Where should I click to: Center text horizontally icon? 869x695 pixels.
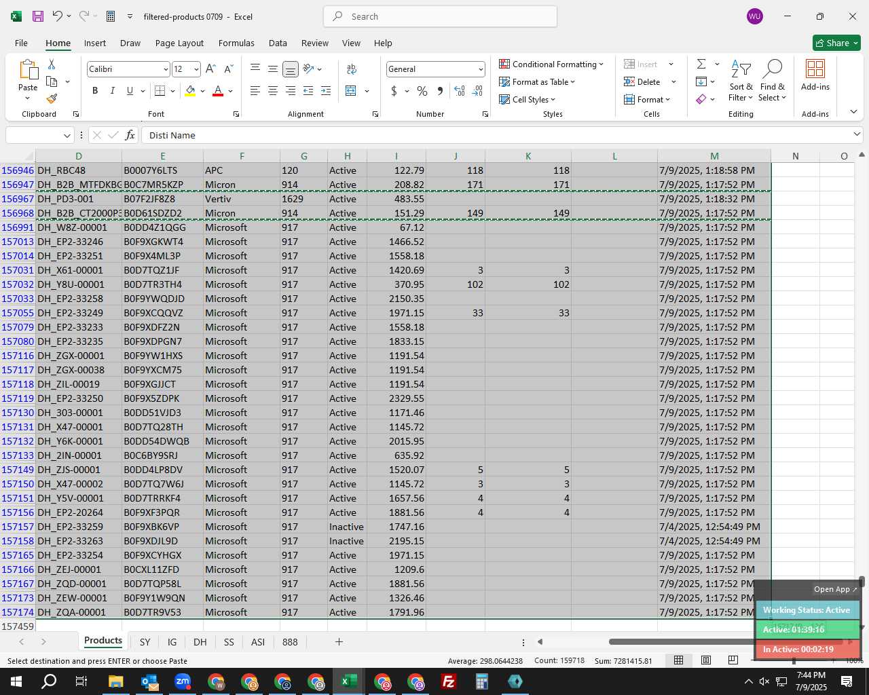tap(273, 90)
